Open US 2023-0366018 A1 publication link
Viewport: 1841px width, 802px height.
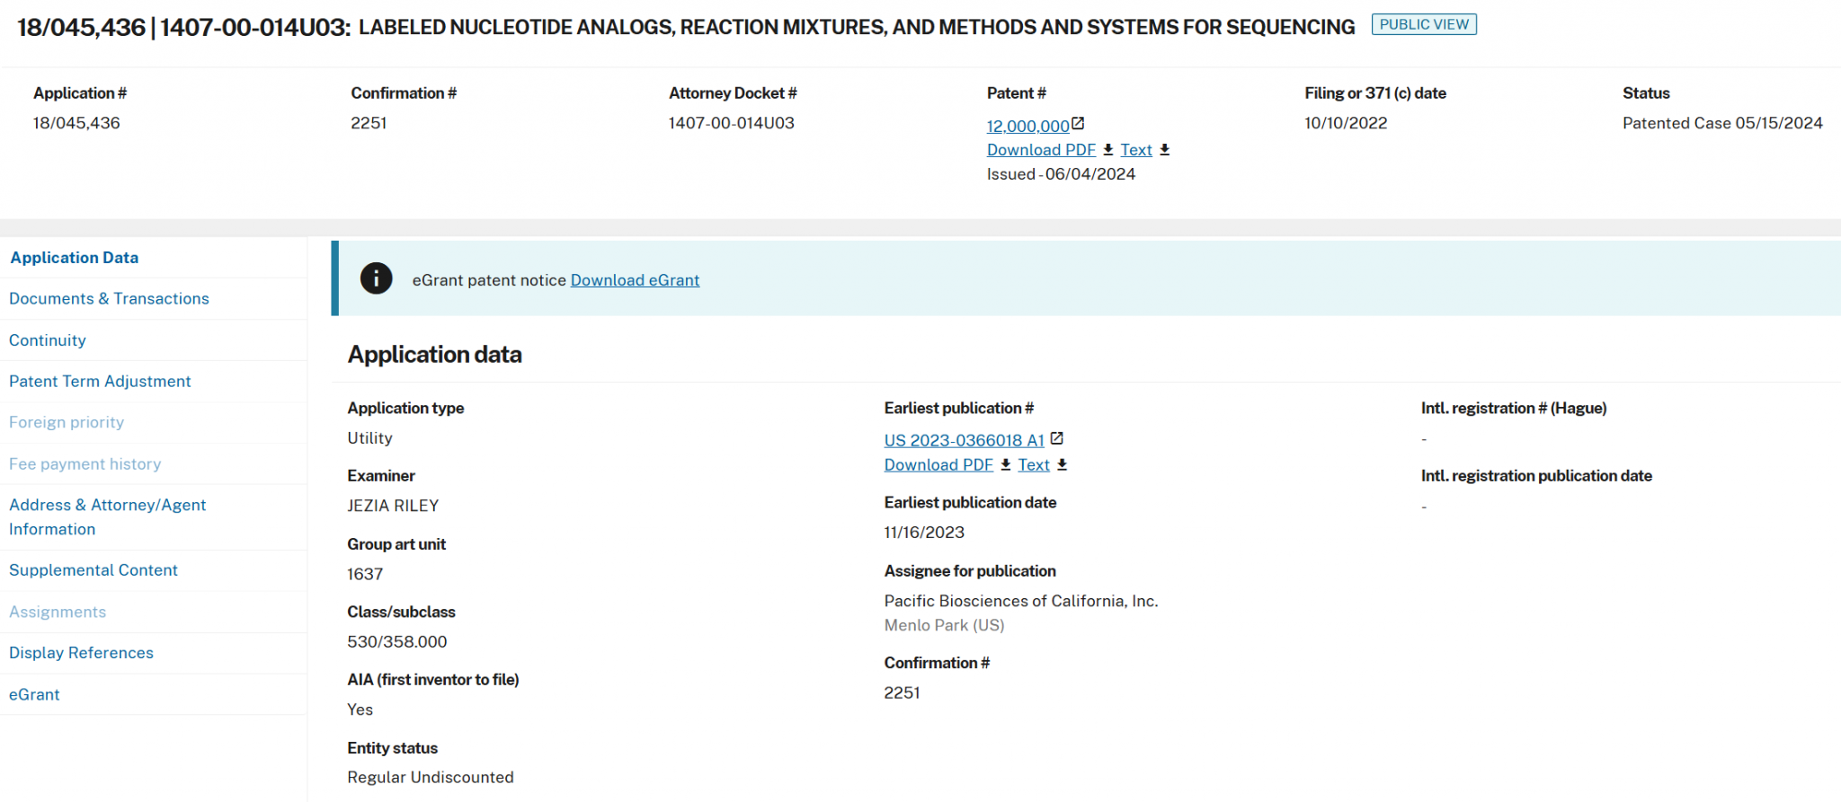(x=964, y=440)
